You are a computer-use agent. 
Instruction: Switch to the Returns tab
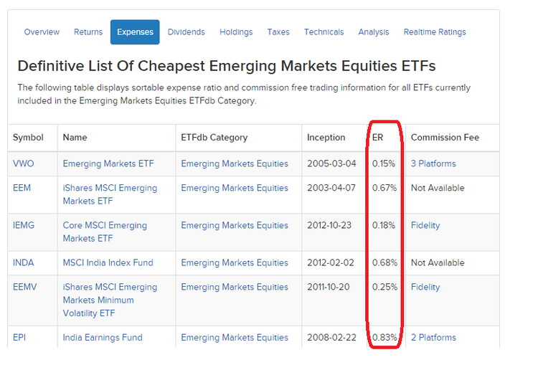[x=88, y=32]
